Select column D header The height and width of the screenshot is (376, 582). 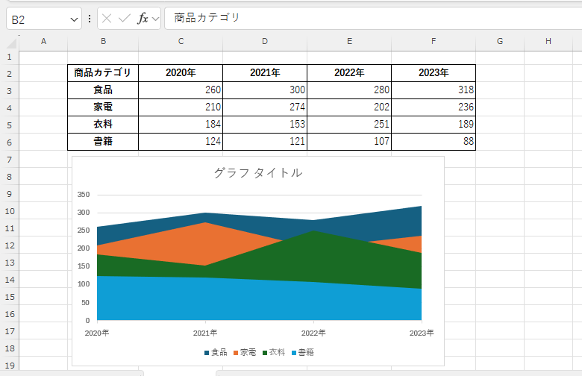pos(265,42)
